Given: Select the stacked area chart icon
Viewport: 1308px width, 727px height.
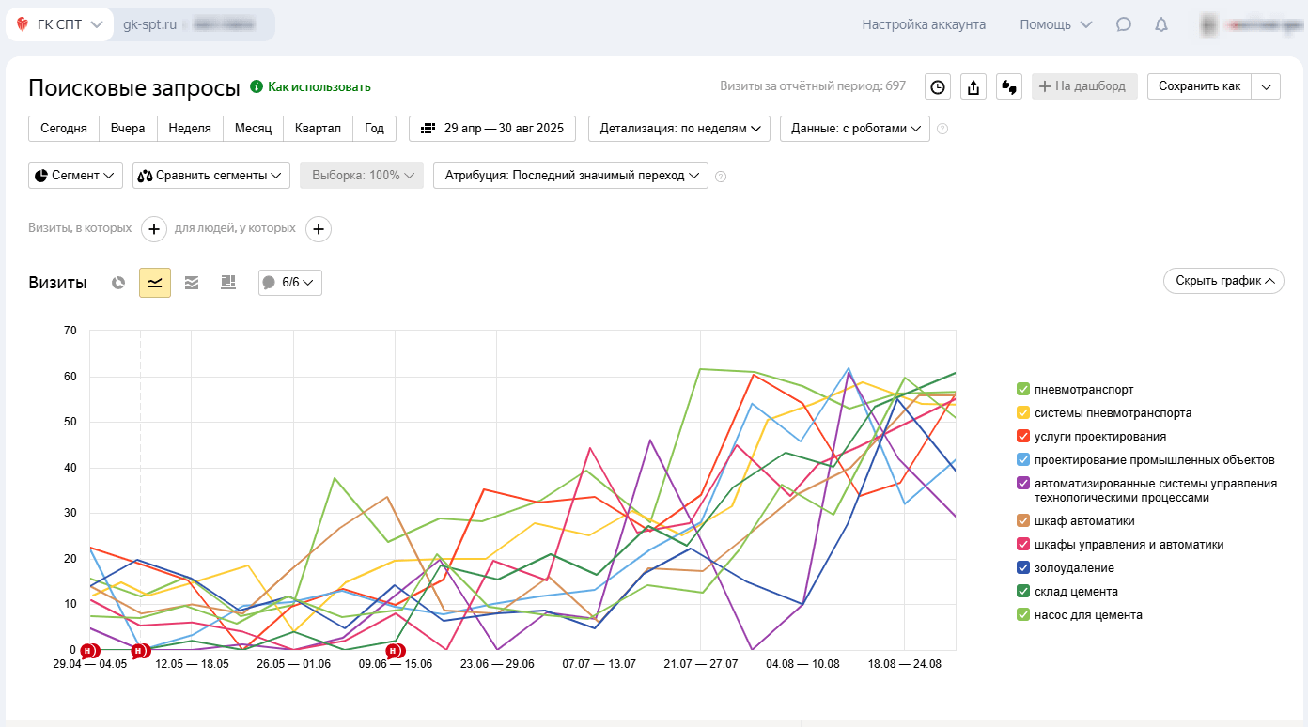Looking at the screenshot, I should [192, 283].
